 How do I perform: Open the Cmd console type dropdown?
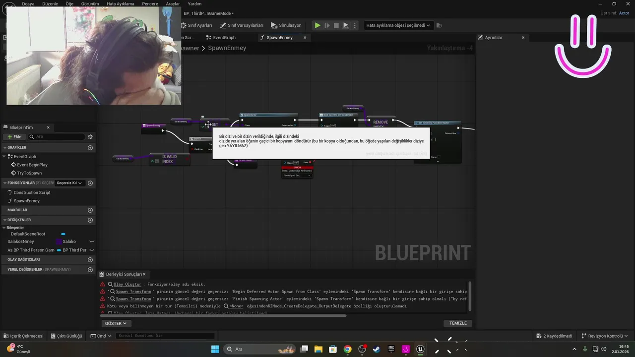point(101,336)
